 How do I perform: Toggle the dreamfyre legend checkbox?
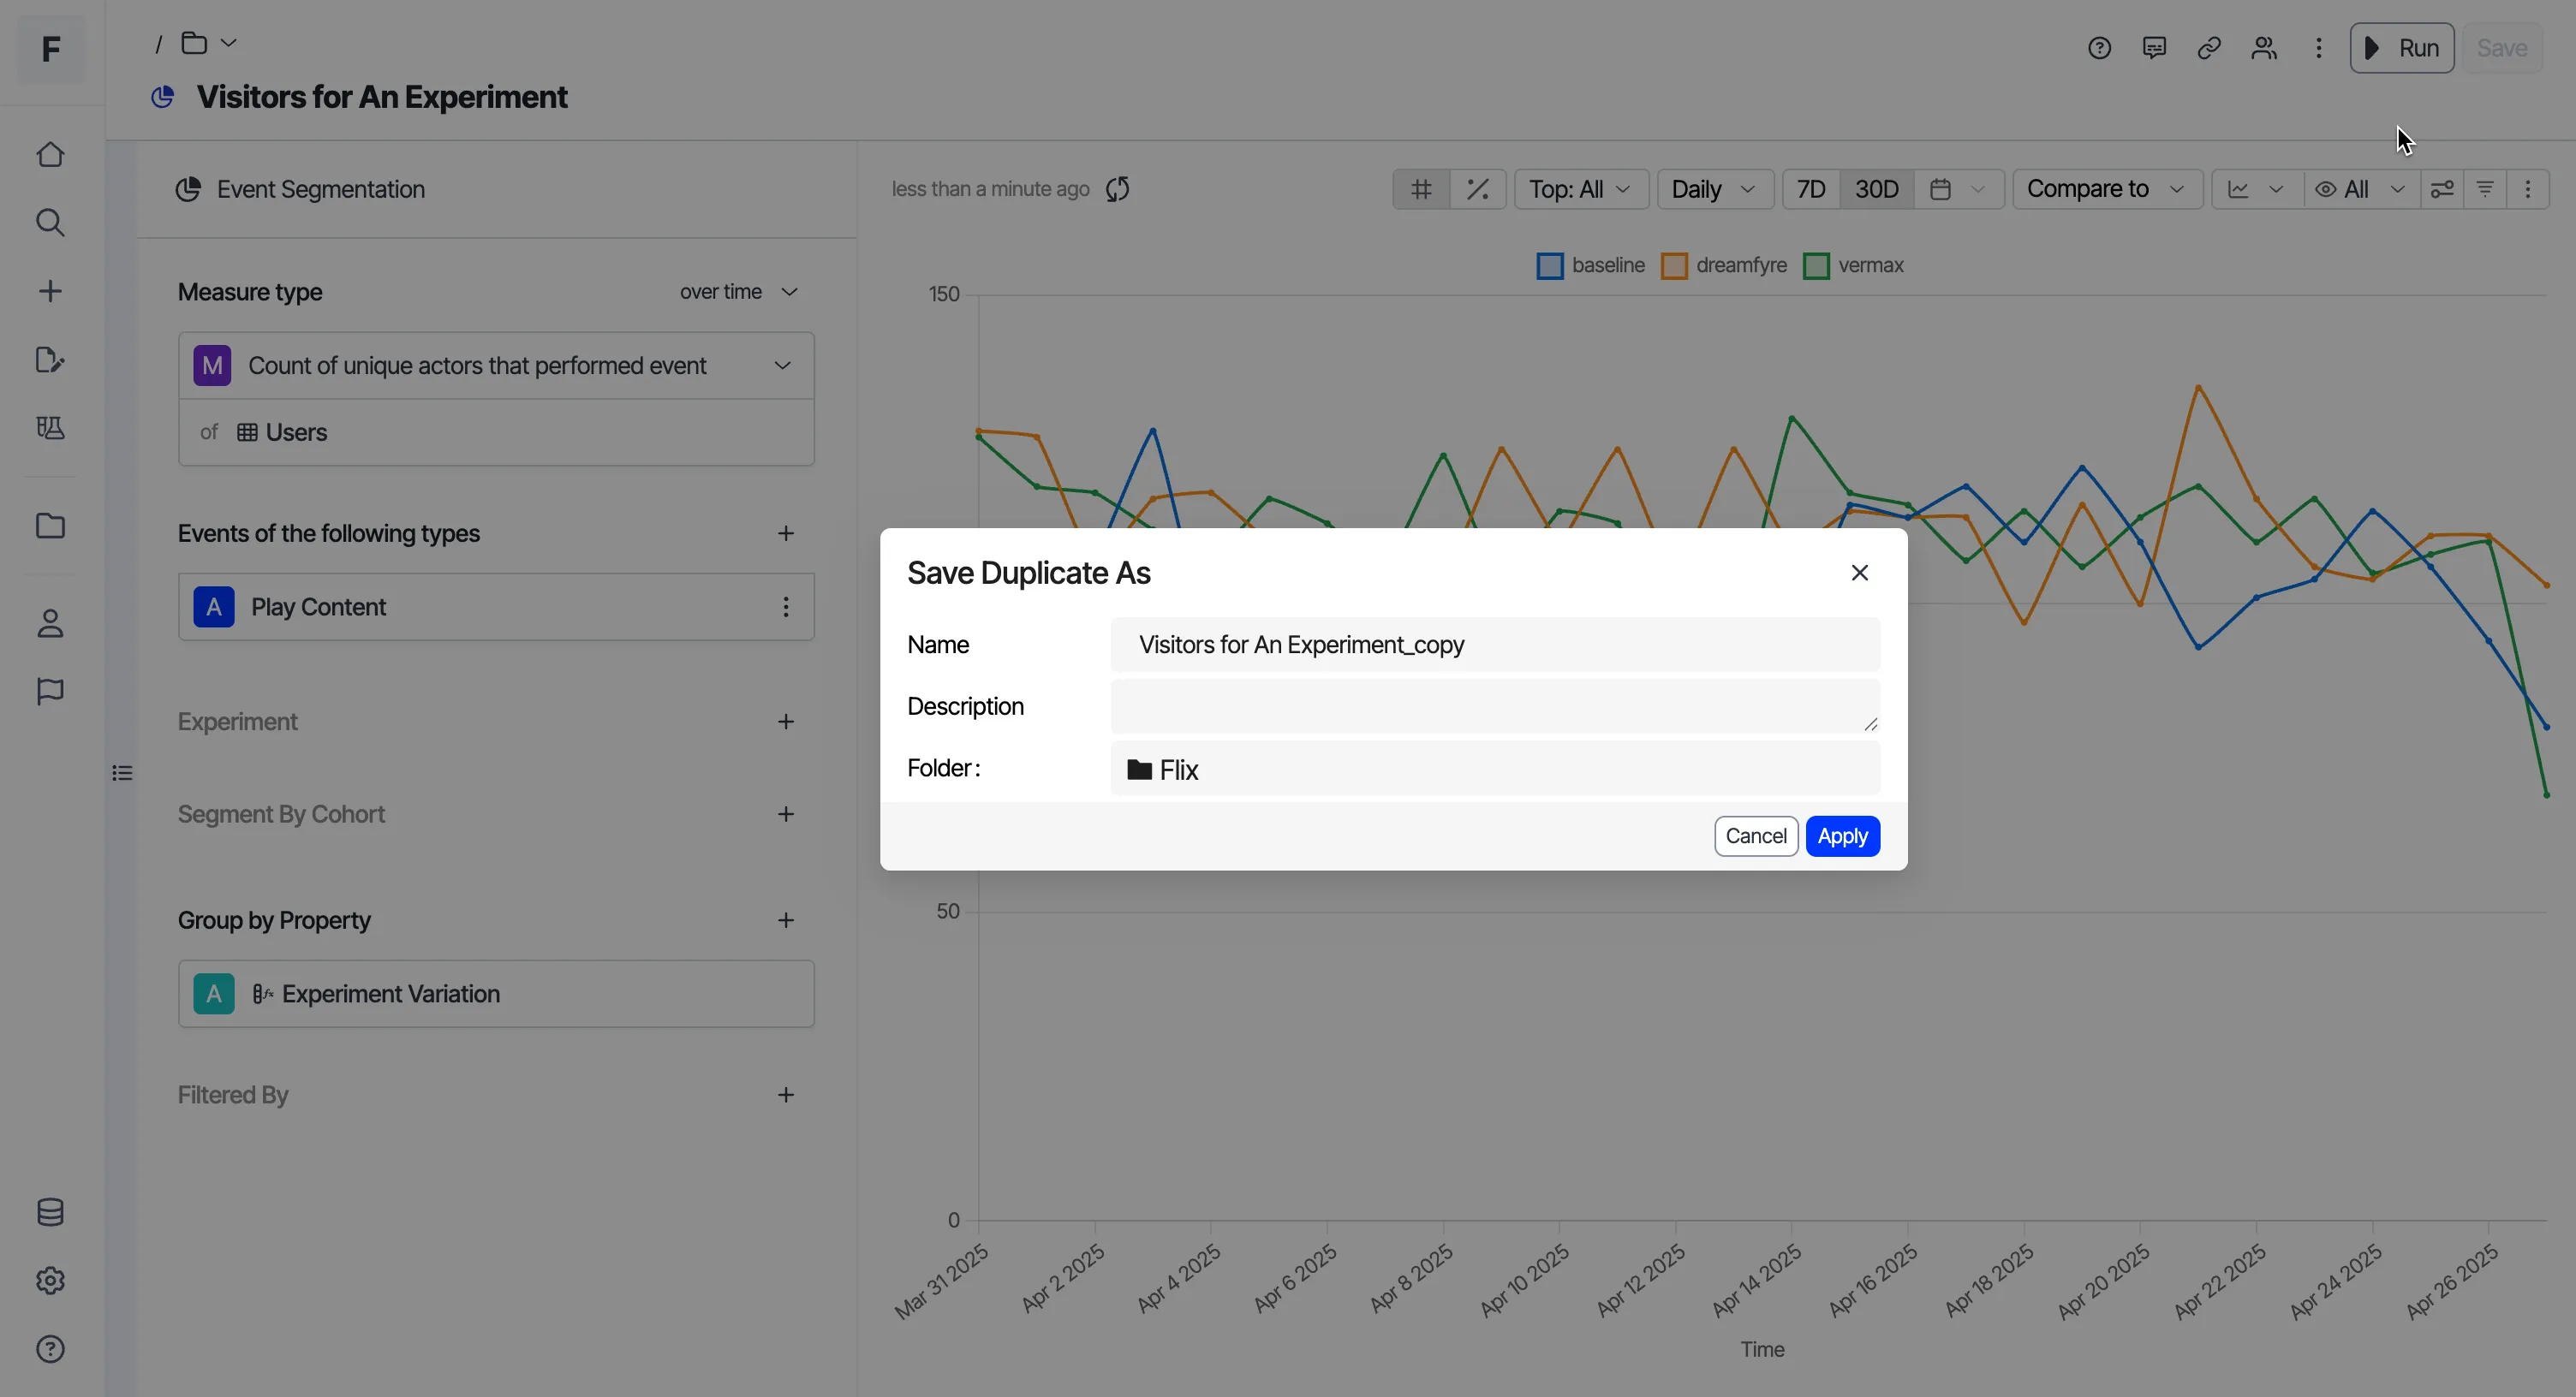click(1674, 267)
